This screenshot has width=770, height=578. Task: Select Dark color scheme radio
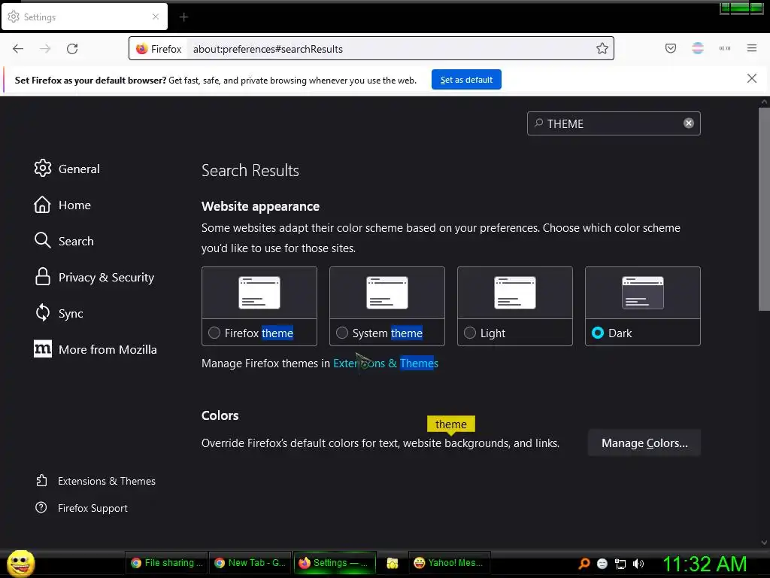598,333
